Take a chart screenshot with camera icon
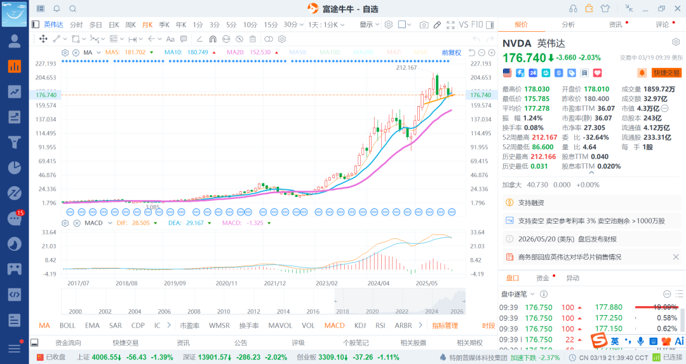686x364 pixels. point(424,25)
